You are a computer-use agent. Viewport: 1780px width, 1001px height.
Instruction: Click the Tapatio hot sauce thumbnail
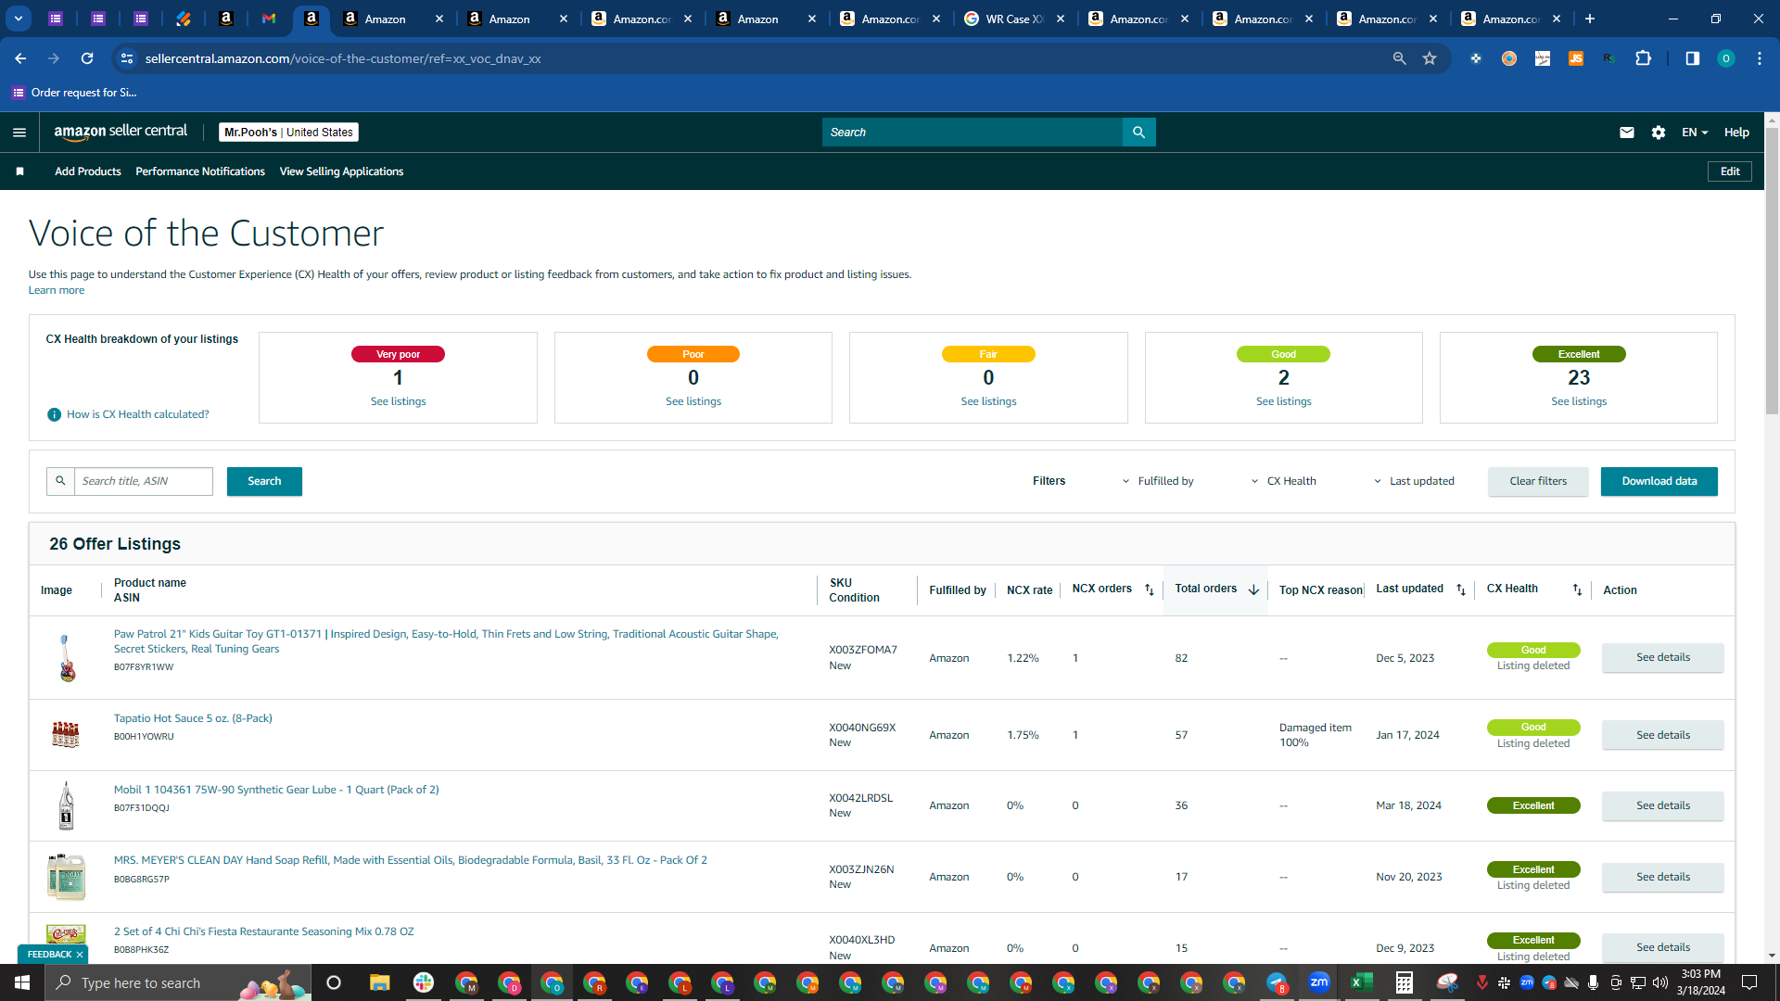(66, 735)
